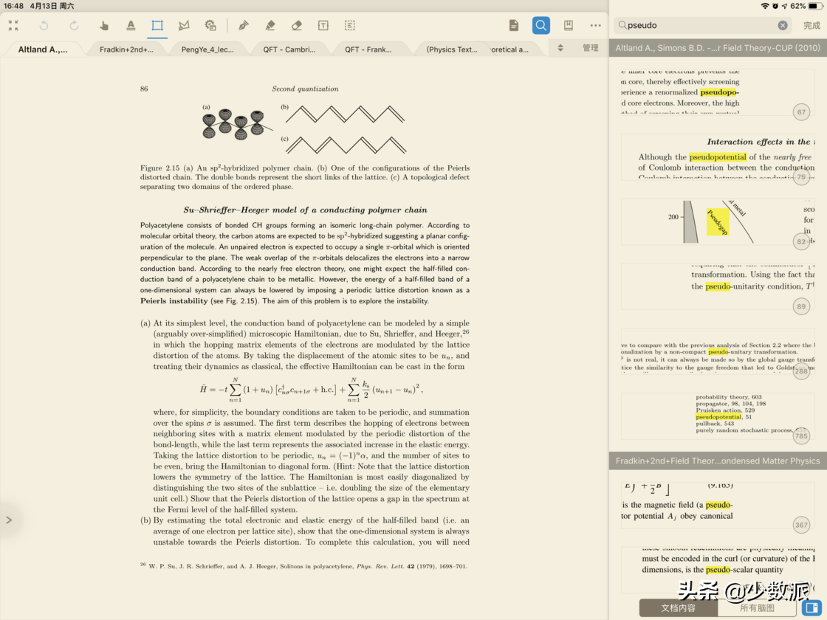
Task: Select the 所有脑图 segment
Action: (x=757, y=607)
